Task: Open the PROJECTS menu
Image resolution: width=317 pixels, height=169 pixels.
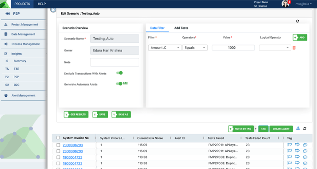Action: tap(22, 4)
